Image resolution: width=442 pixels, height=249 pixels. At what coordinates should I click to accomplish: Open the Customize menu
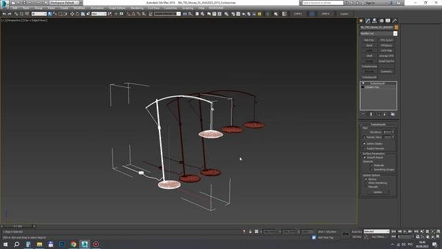pyautogui.click(x=171, y=8)
